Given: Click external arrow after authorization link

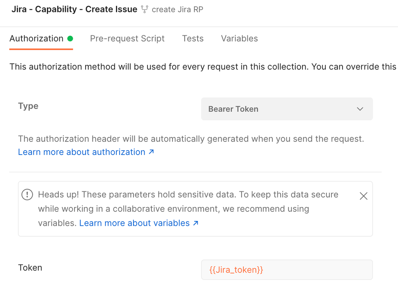Looking at the screenshot, I should [151, 152].
